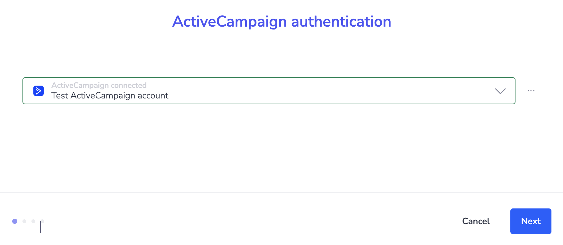Expand the account list using the down chevron
Screen dimensions: 563x245
[x=500, y=91]
